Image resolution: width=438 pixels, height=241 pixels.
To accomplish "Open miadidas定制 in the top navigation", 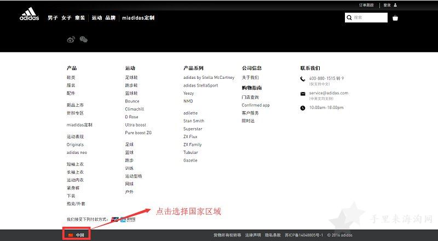I will (139, 18).
